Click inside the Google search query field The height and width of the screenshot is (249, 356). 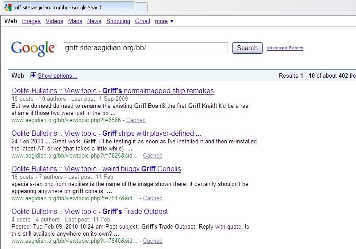click(x=146, y=48)
